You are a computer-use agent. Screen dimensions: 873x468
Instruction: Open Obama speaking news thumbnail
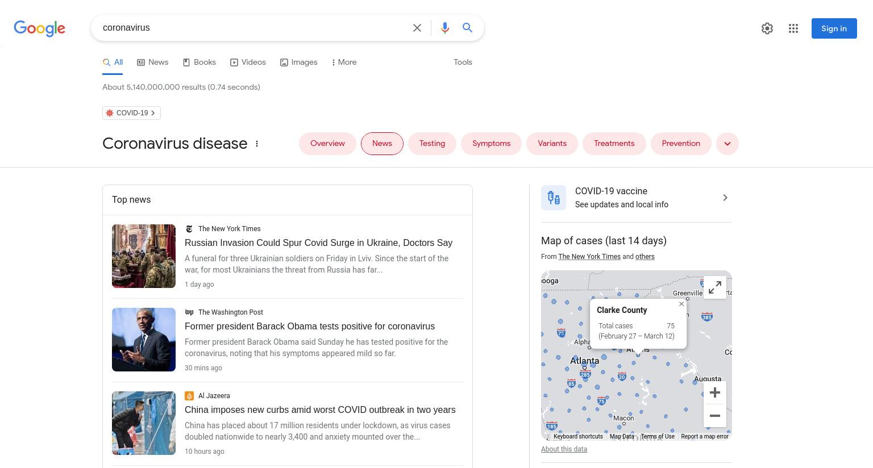pos(144,340)
